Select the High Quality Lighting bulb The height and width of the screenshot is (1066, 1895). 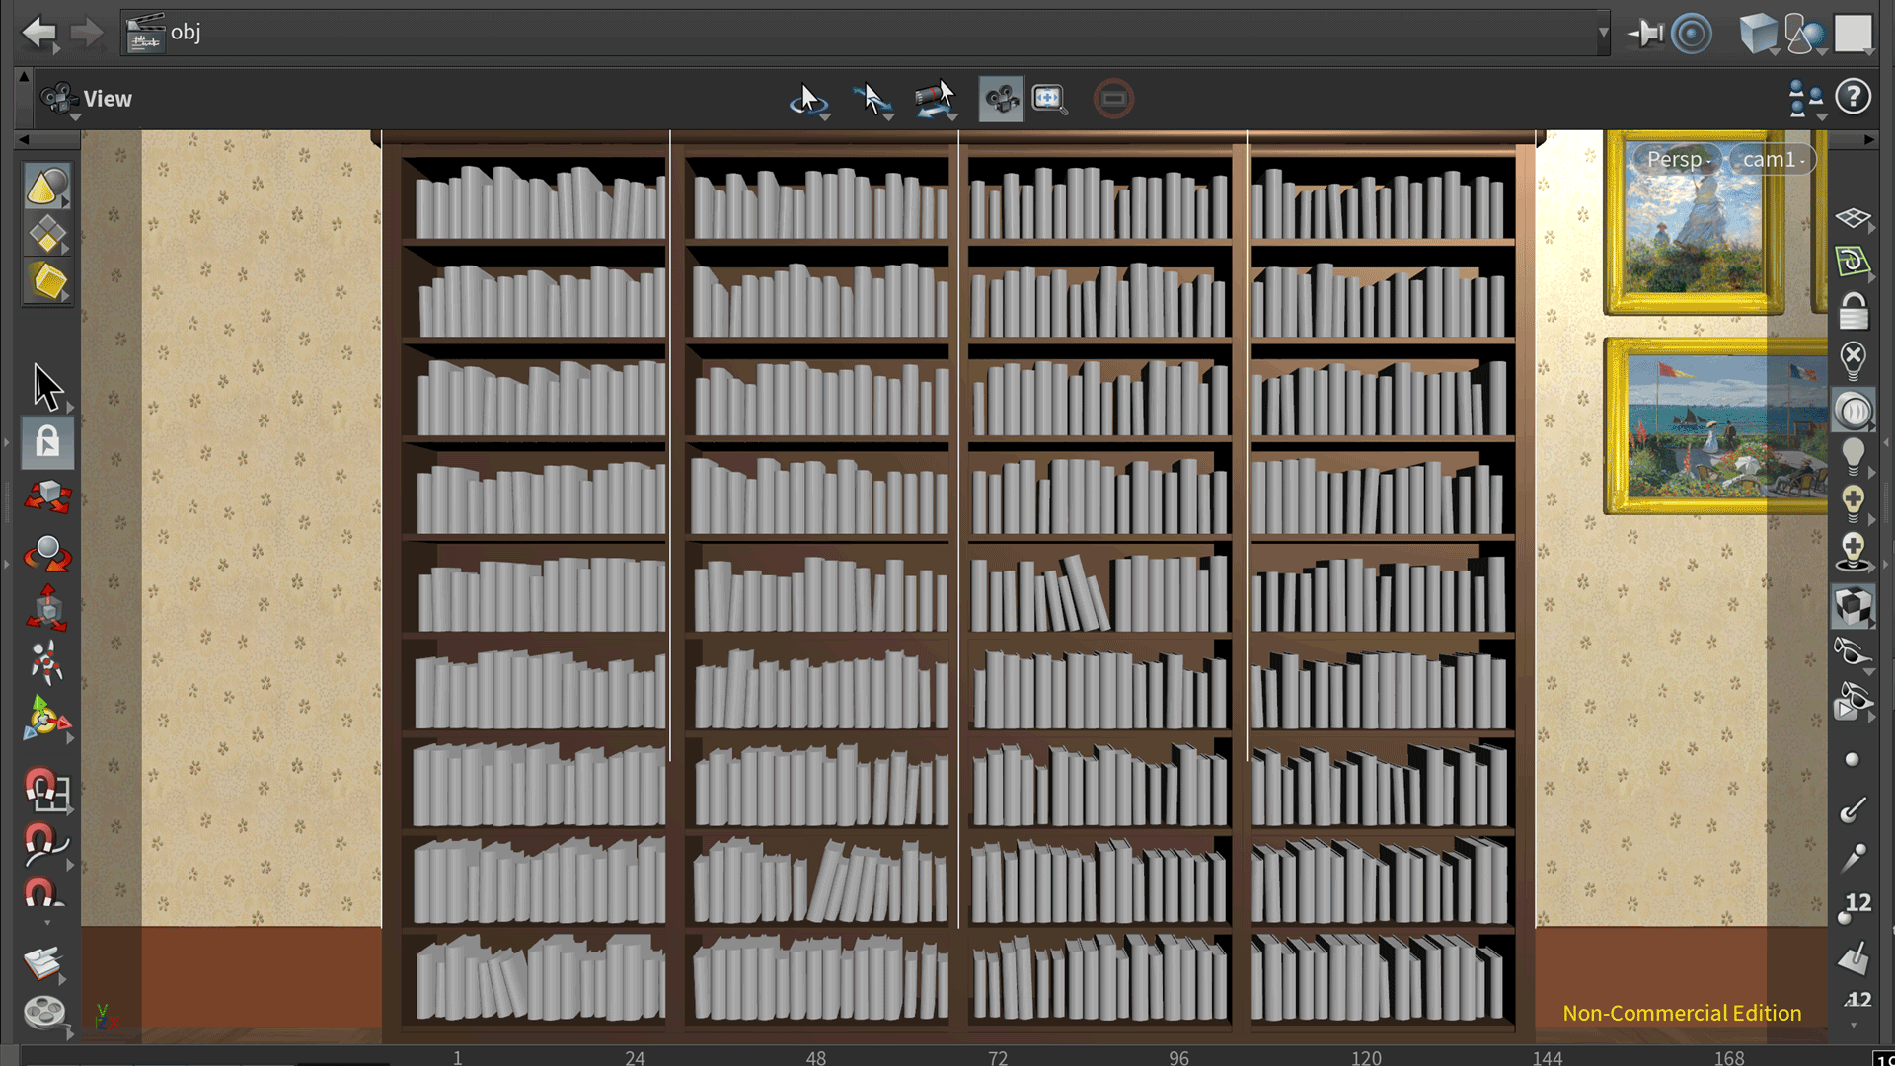[1854, 503]
